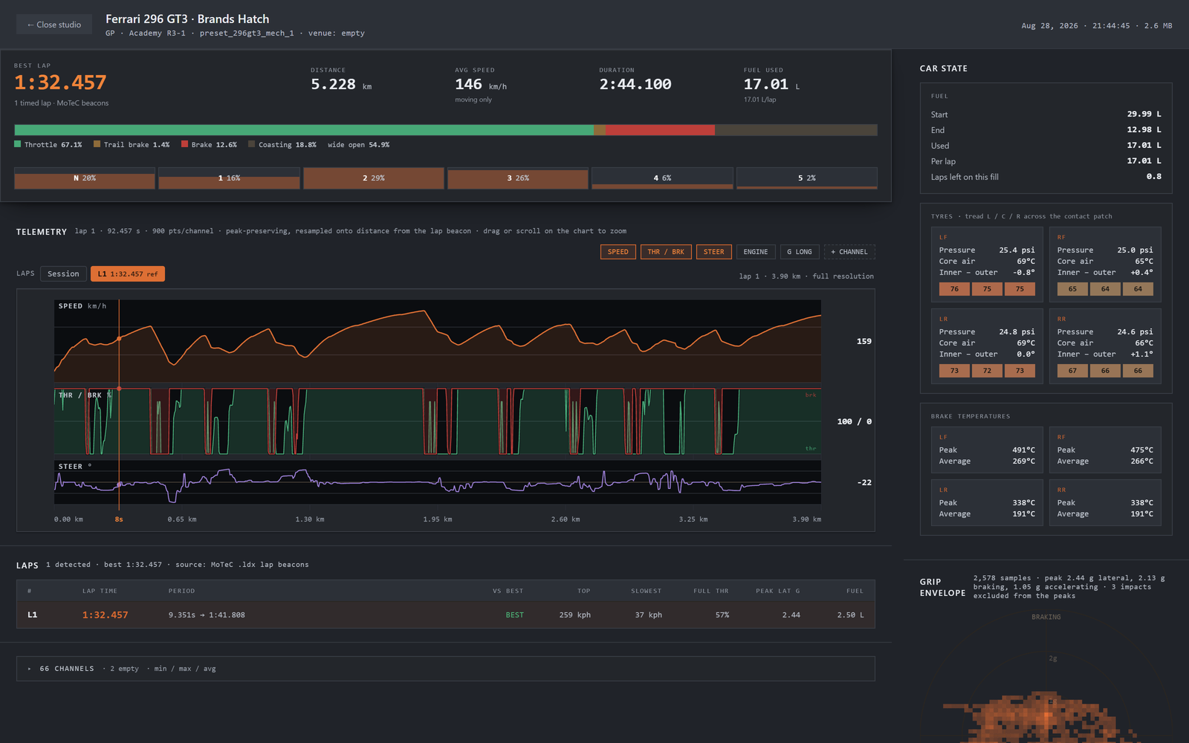
Task: Click the 8s cursor marker label
Action: (119, 519)
